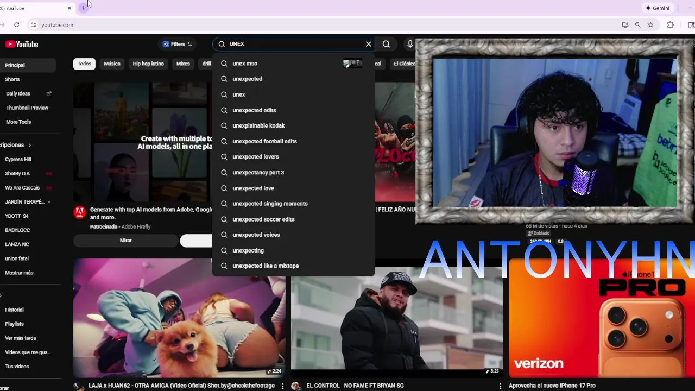Click the zoom magnifier icon in address bar
Image resolution: width=695 pixels, height=391 pixels.
[x=637, y=25]
